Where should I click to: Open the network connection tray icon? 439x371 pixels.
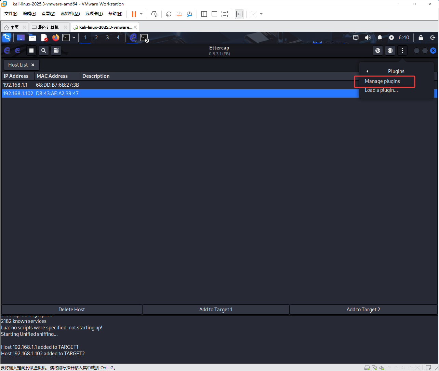tap(356, 38)
